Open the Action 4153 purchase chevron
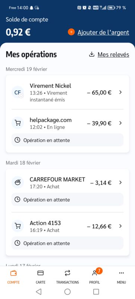Screen dimensions: 135x299 [x=120, y=226]
